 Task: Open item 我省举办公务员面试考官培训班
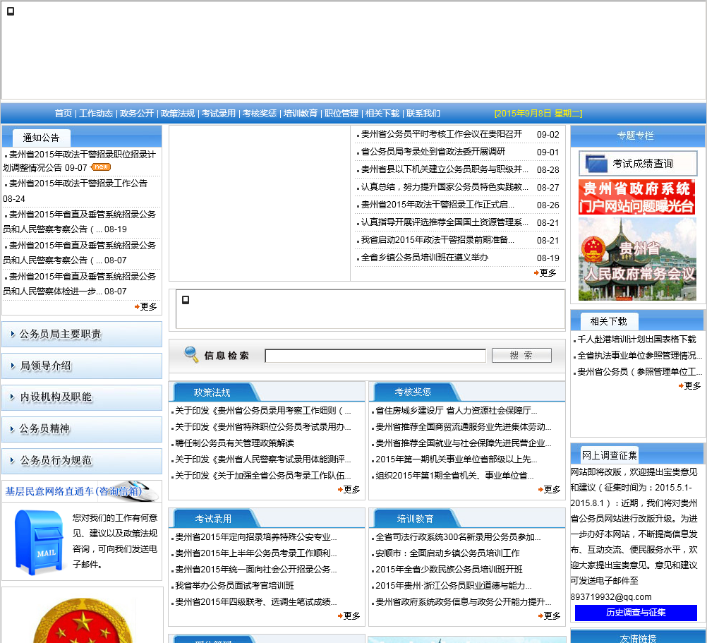[234, 585]
